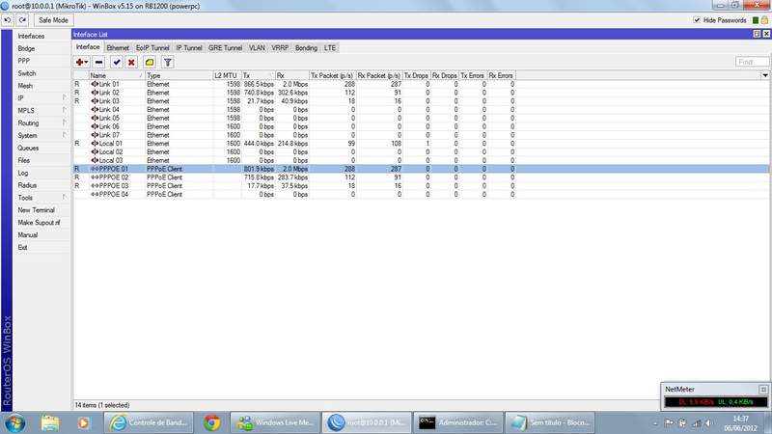
Task: Click the Find search field
Action: click(752, 62)
